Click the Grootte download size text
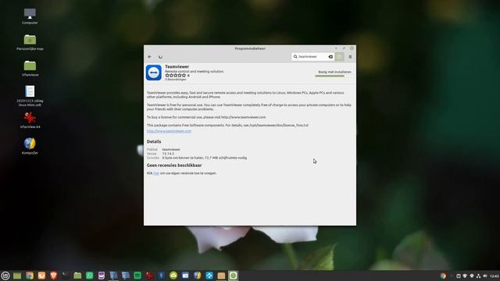This screenshot has width=500, height=281. click(x=205, y=158)
